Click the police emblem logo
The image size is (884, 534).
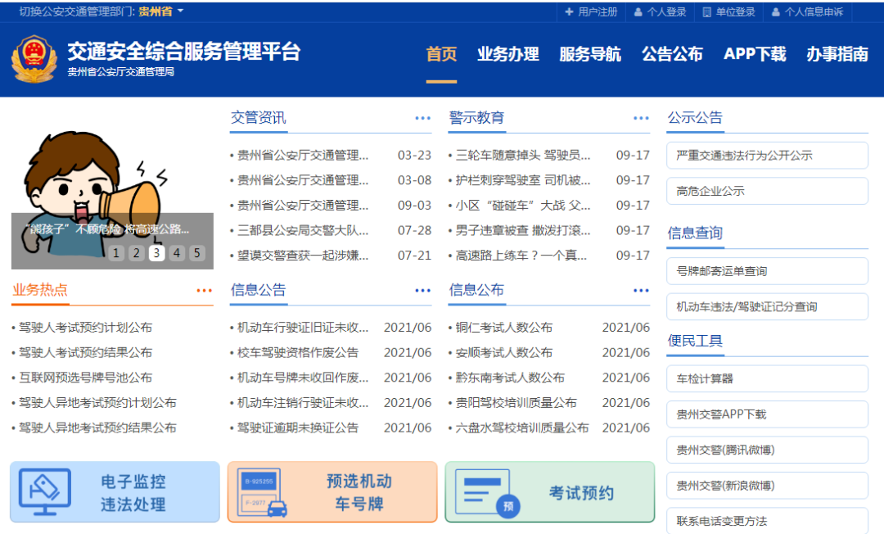(34, 58)
